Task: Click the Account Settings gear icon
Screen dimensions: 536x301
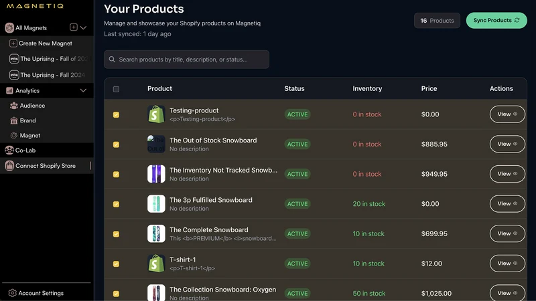Action: (12, 293)
